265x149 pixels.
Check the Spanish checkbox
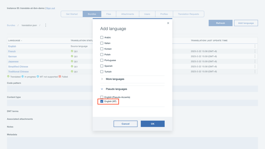click(102, 66)
